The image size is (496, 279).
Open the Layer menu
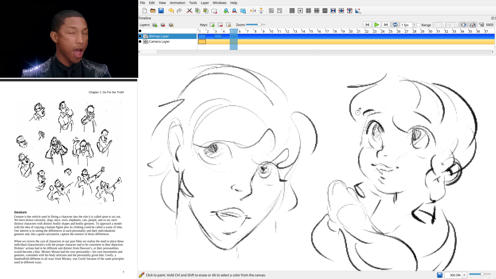pos(205,3)
